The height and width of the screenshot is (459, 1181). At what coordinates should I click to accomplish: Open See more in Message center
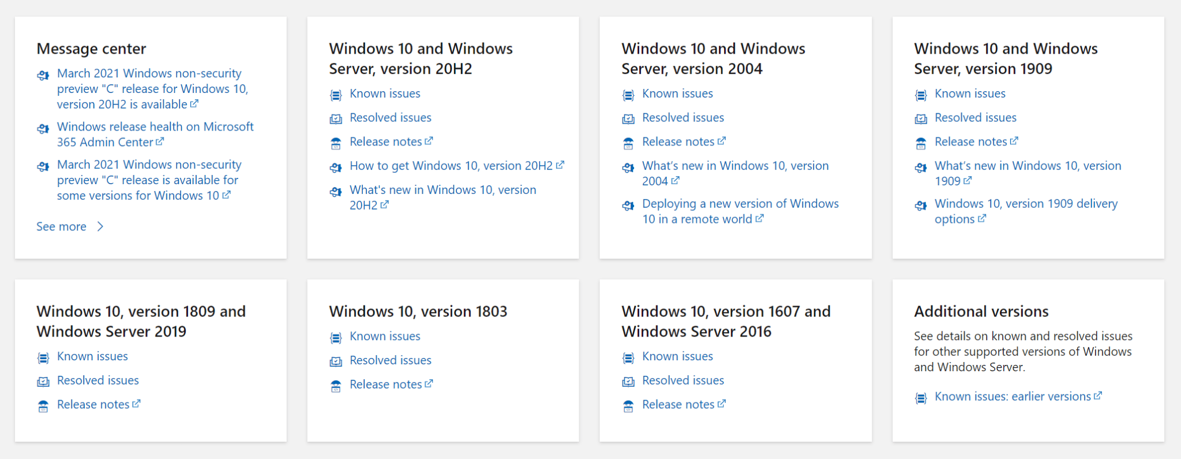pos(61,226)
